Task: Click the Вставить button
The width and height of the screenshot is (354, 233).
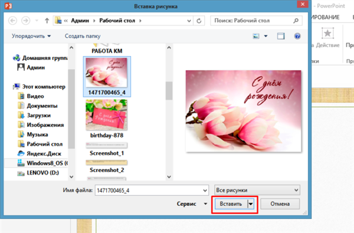Action: [231, 204]
